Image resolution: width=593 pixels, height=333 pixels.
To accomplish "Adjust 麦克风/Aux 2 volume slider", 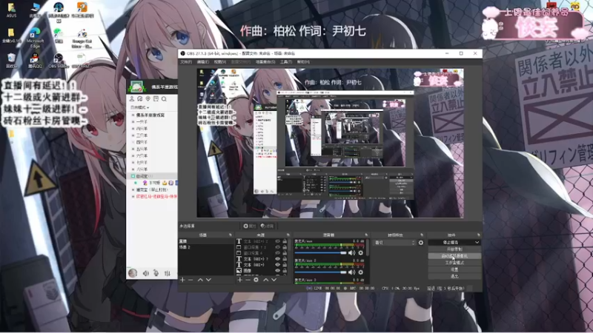I will coord(320,272).
